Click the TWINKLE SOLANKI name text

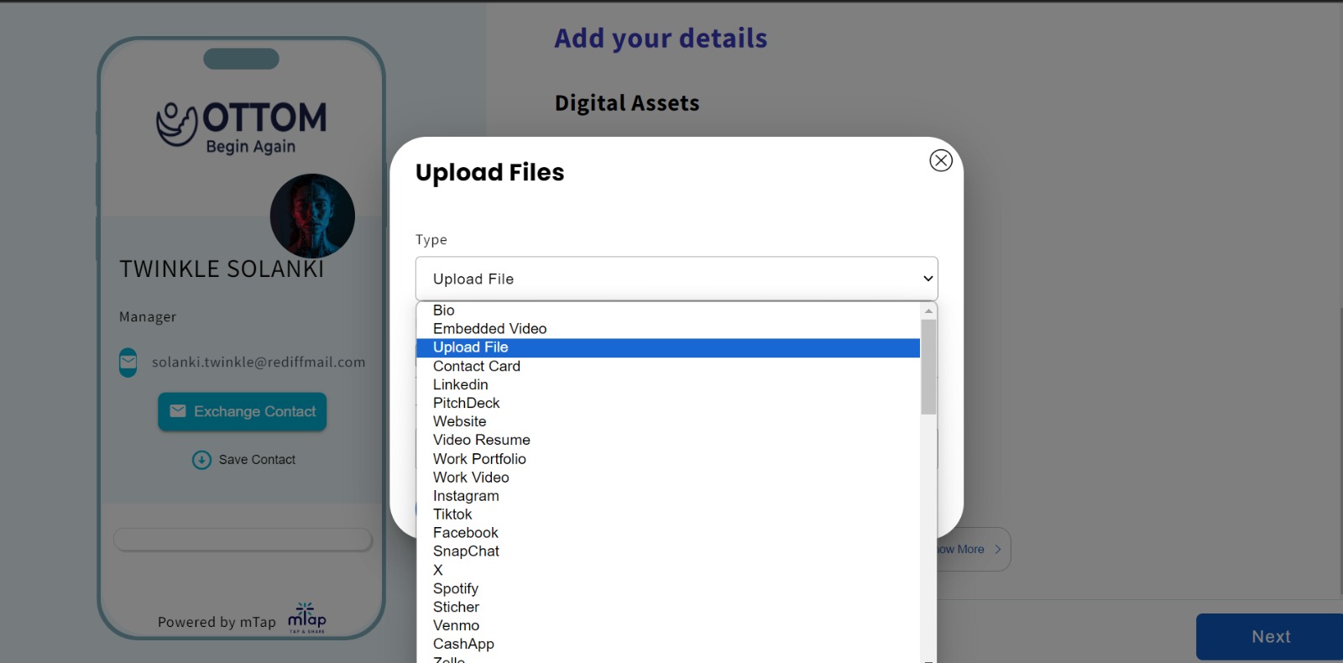coord(222,269)
